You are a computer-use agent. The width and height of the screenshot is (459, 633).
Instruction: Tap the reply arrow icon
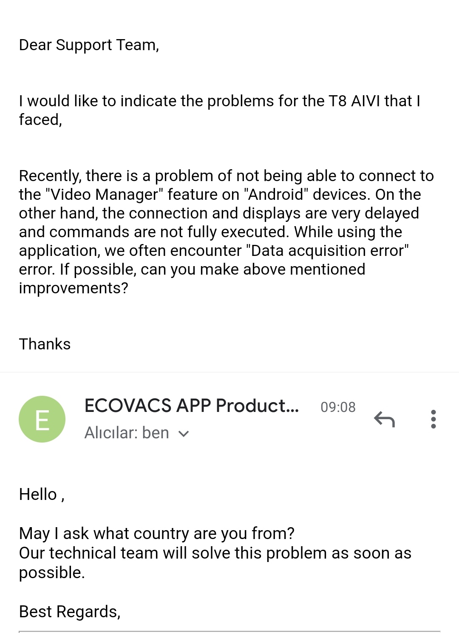(x=384, y=419)
